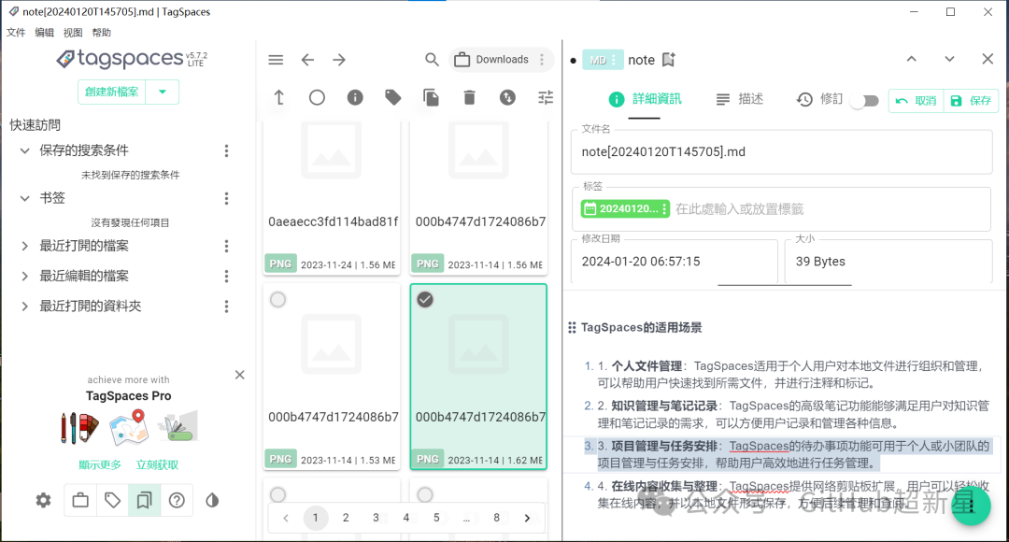Viewport: 1009px width, 542px height.
Task: Open options menu for 保存的搜索条件
Action: pyautogui.click(x=226, y=150)
